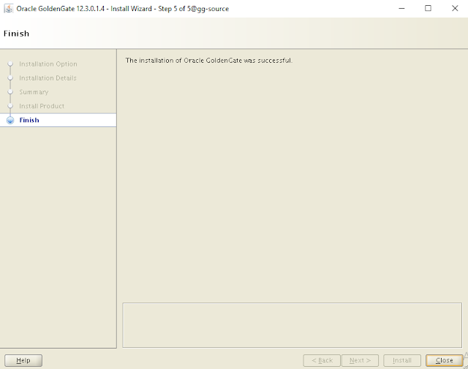Select the Installation Details step

(x=48, y=78)
